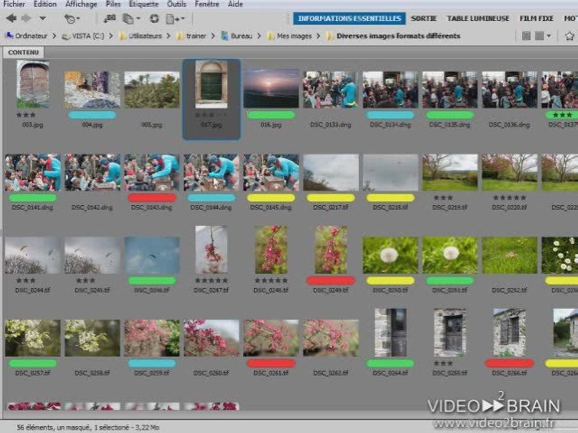This screenshot has height=433, width=578.
Task: Select the DSC_0217.tif sky thumbnail
Action: point(331,172)
